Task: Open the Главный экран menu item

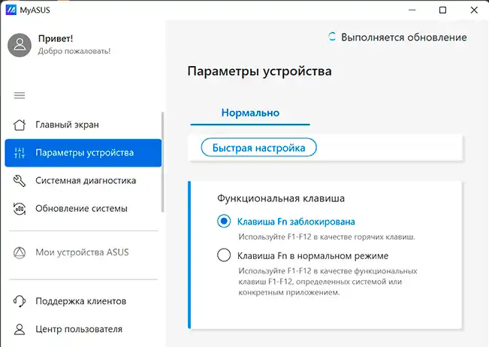Action: 67,125
